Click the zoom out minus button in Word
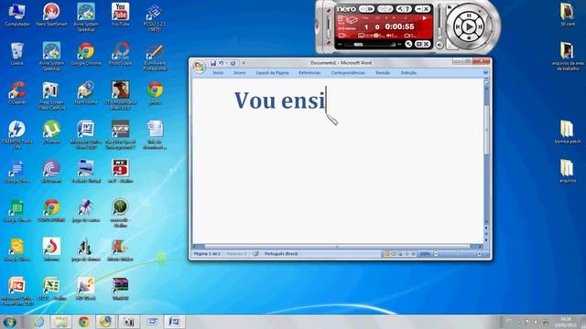586x329 pixels. tap(436, 254)
